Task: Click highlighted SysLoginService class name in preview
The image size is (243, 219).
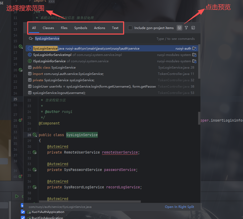Action: [x=82, y=135]
